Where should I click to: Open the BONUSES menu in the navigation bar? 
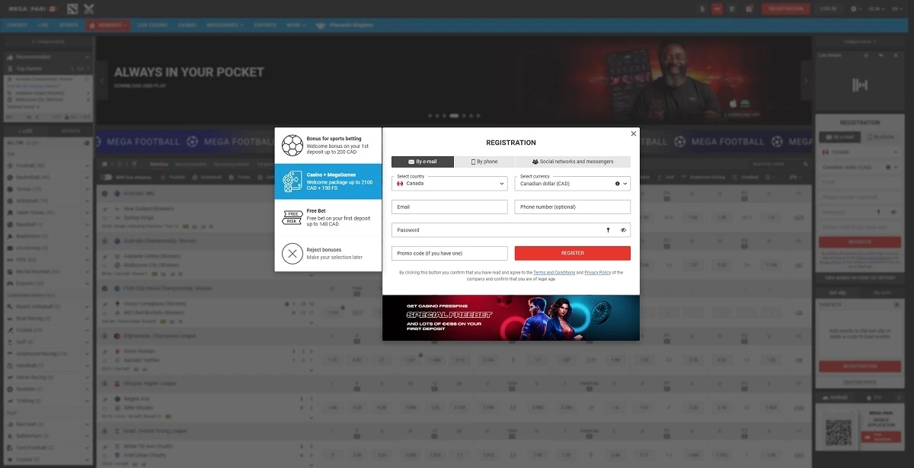(107, 25)
